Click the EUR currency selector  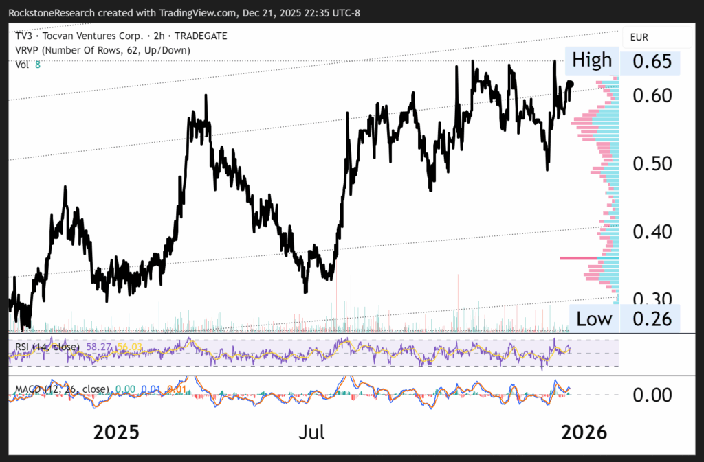(639, 36)
